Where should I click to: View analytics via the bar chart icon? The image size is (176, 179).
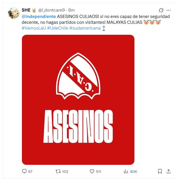[x=126, y=171]
